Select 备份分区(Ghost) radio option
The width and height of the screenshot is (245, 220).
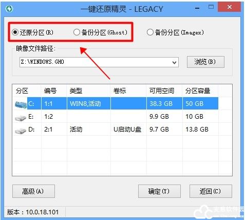[x=100, y=32]
